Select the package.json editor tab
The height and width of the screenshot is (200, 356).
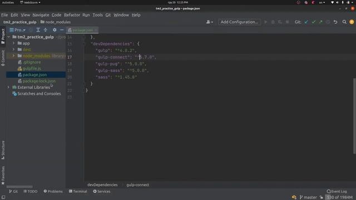tap(83, 30)
